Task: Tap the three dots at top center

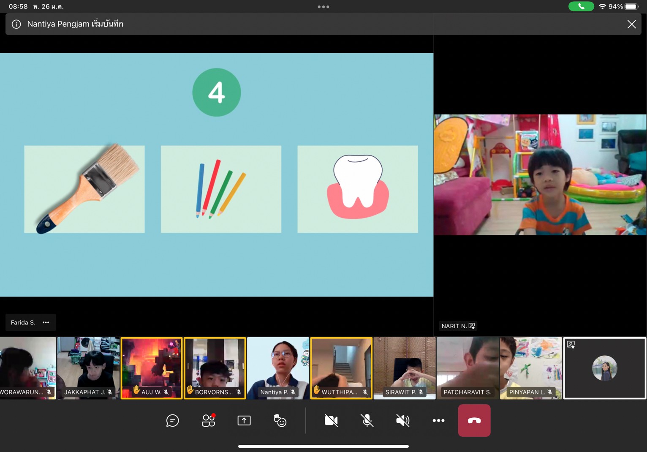Action: pyautogui.click(x=323, y=7)
